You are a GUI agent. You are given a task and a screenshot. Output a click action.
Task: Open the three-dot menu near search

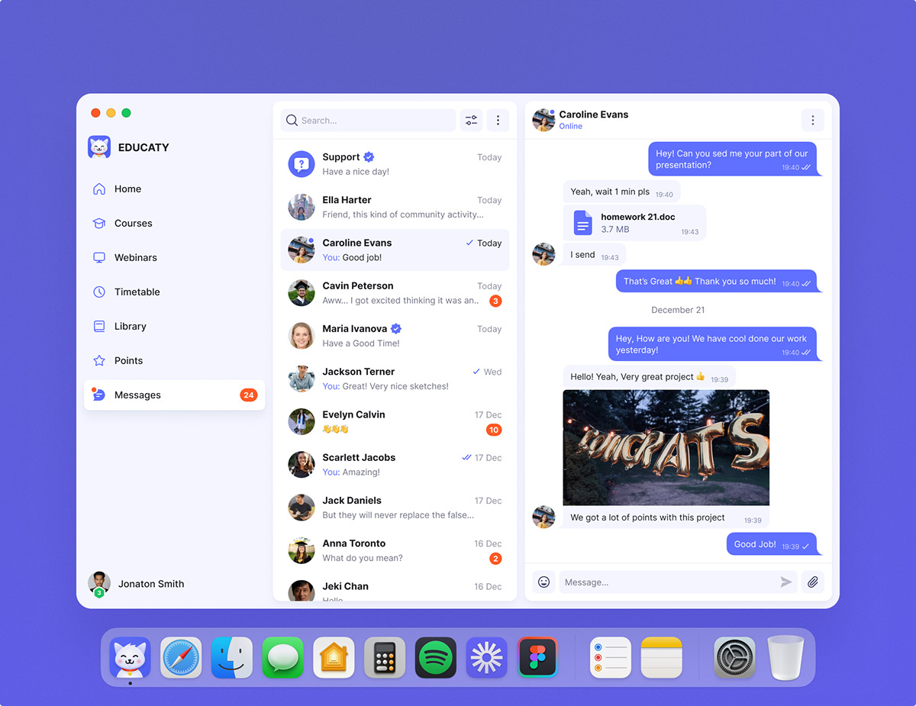(x=498, y=120)
